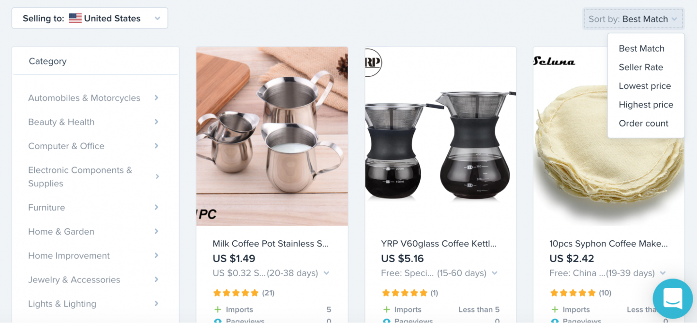Open the chat support bubble icon

click(x=673, y=299)
